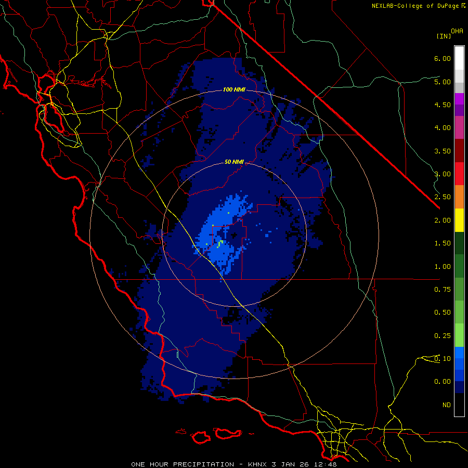Click the 2.00 legend value
This screenshot has height=468, width=468.
(443, 220)
